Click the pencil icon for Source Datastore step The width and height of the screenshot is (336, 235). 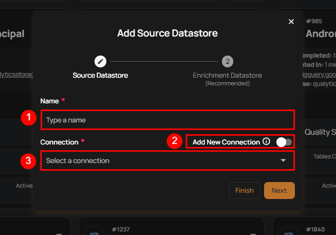100,62
